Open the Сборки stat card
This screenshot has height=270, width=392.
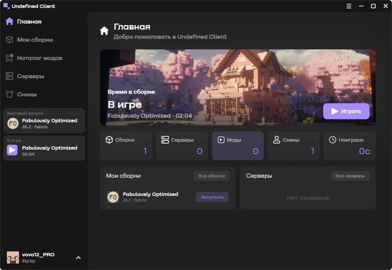(x=126, y=146)
